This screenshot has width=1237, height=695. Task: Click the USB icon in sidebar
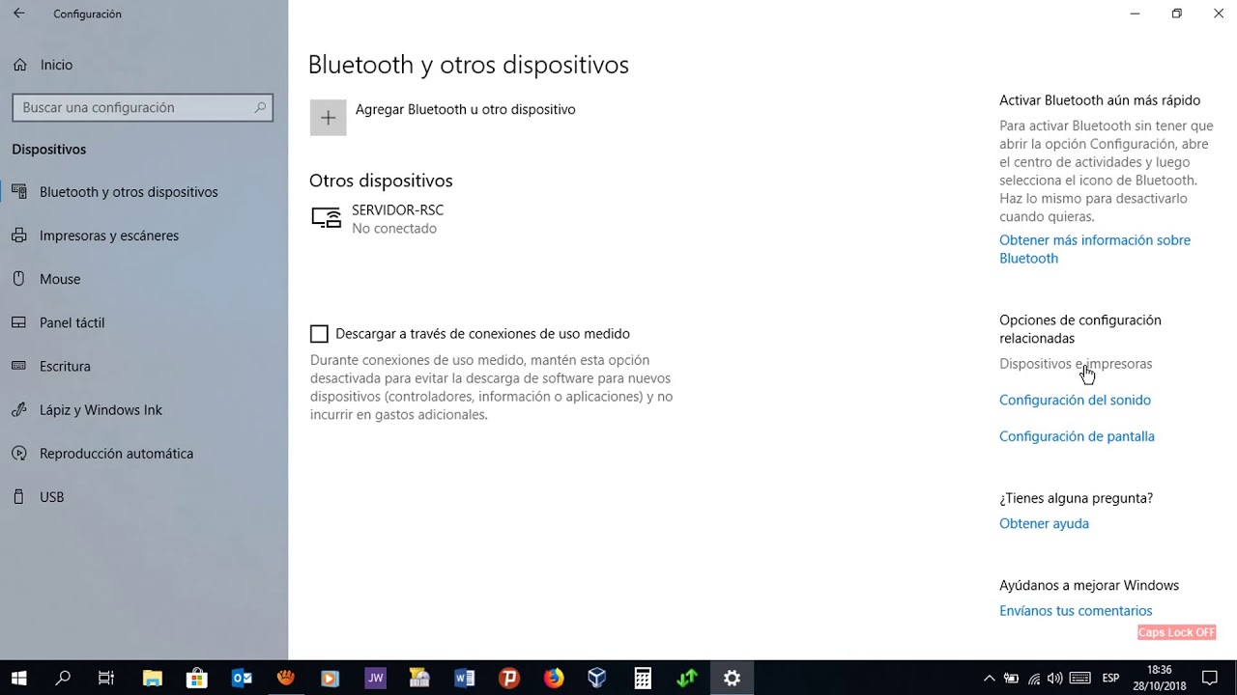click(18, 497)
